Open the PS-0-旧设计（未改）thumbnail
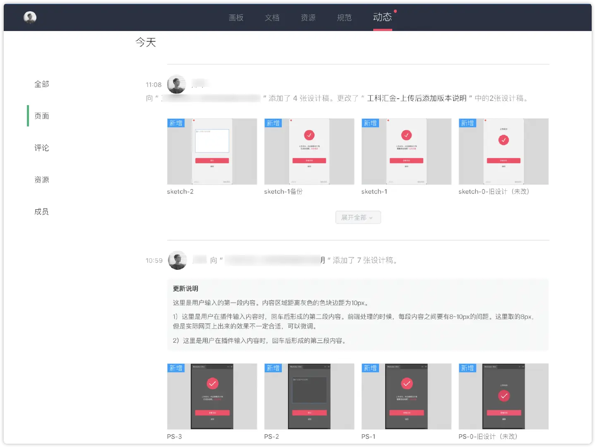595x447 pixels. (x=504, y=397)
